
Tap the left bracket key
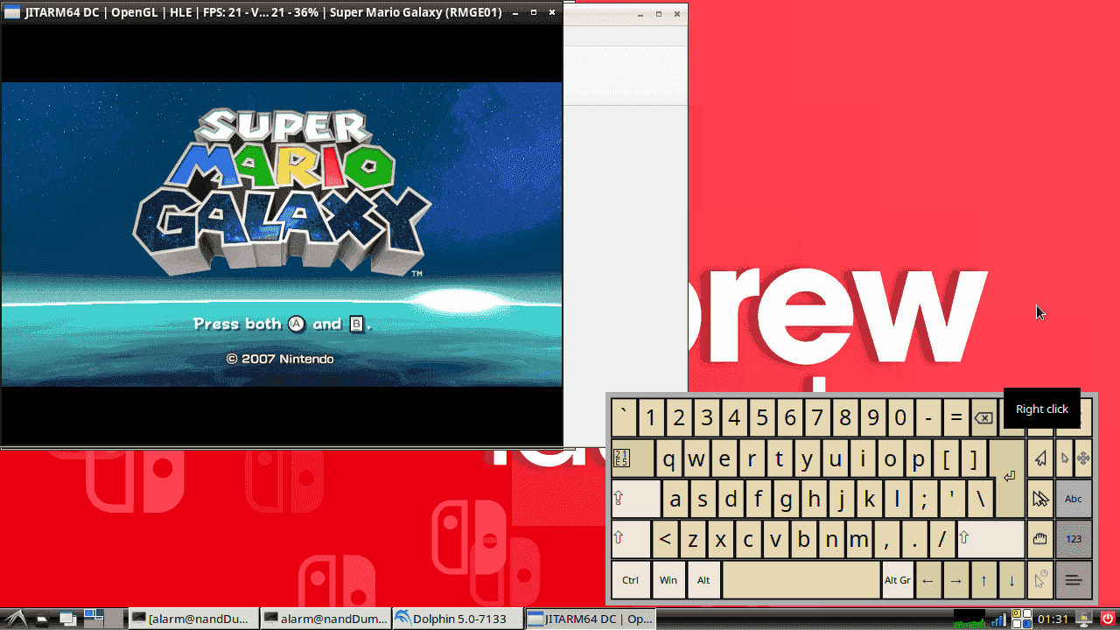pyautogui.click(x=946, y=458)
